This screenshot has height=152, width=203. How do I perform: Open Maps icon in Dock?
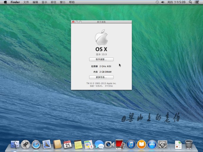(89, 144)
